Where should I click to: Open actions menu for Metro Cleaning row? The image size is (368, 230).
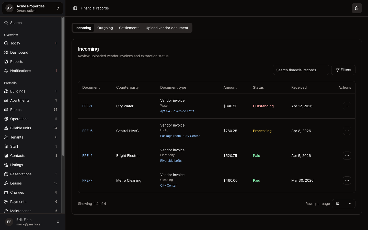[347, 180]
